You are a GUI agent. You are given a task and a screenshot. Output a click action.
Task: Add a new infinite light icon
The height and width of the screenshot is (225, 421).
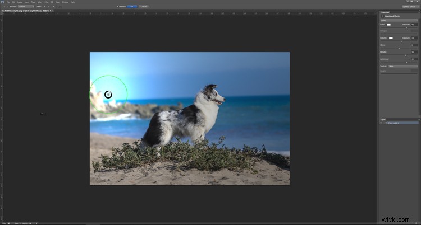(x=53, y=6)
